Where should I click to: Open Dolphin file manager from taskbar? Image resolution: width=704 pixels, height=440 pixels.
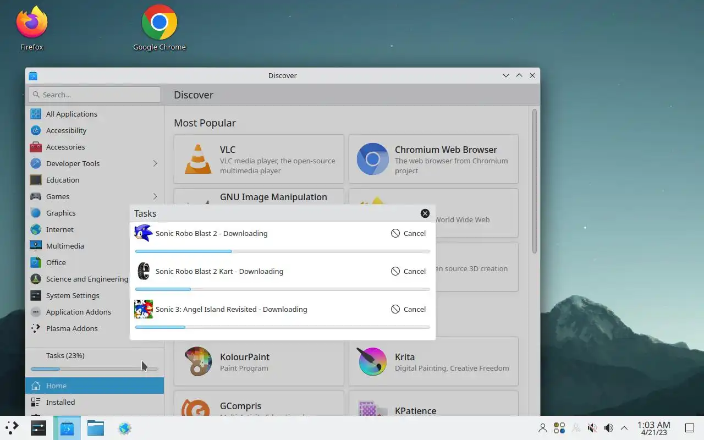(x=96, y=428)
